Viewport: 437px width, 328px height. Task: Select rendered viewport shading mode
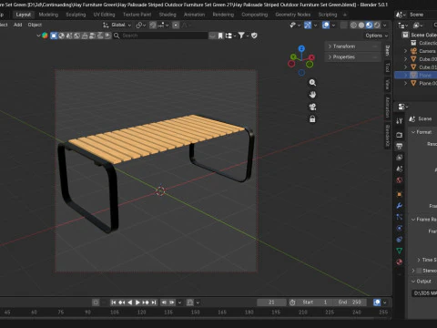click(x=377, y=26)
